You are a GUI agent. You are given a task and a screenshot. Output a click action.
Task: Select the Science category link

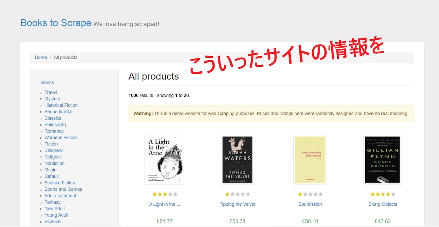click(x=53, y=222)
